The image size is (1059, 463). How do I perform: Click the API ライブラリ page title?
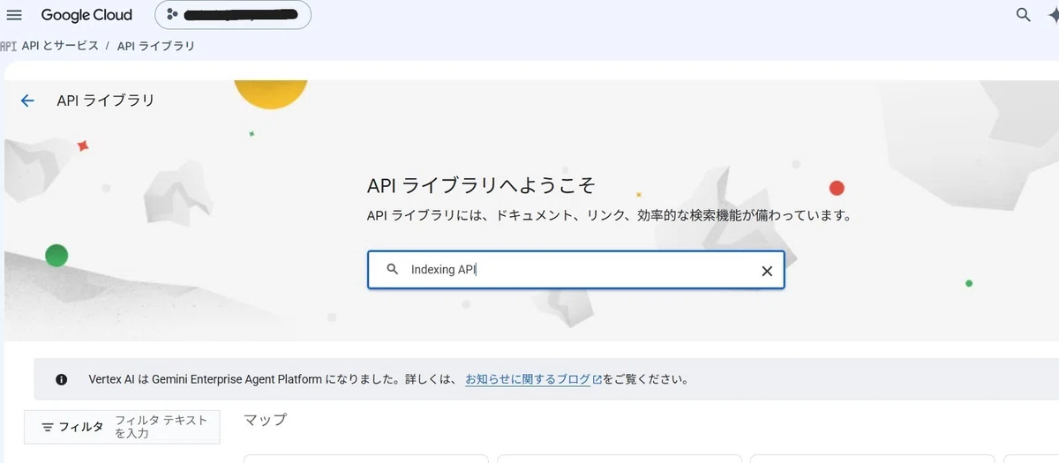click(106, 101)
